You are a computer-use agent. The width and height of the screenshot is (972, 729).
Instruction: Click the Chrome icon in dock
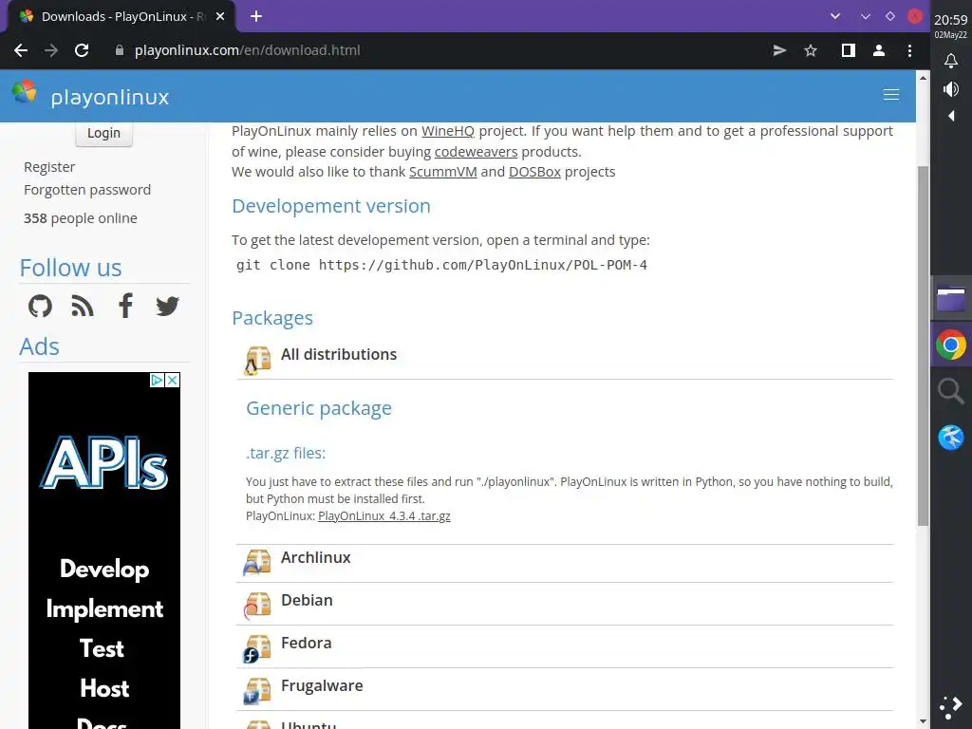point(950,346)
